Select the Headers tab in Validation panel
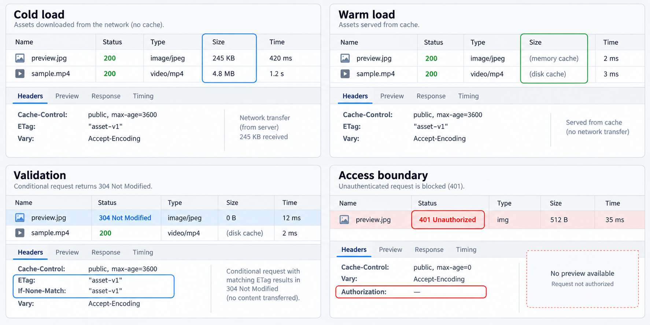The width and height of the screenshot is (650, 325). (30, 252)
